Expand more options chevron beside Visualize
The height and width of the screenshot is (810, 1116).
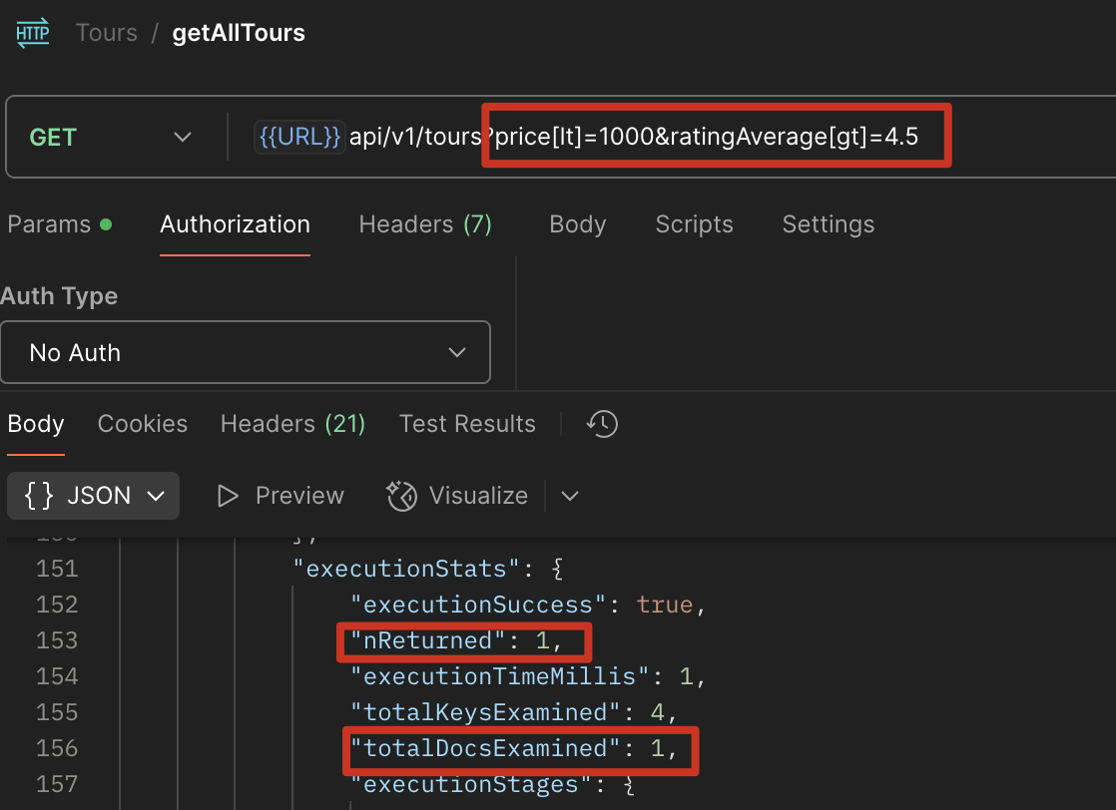coord(570,496)
